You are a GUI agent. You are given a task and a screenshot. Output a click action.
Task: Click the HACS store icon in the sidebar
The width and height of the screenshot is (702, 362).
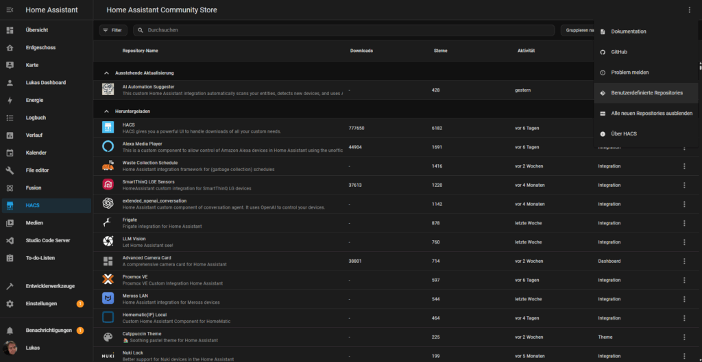tap(10, 205)
